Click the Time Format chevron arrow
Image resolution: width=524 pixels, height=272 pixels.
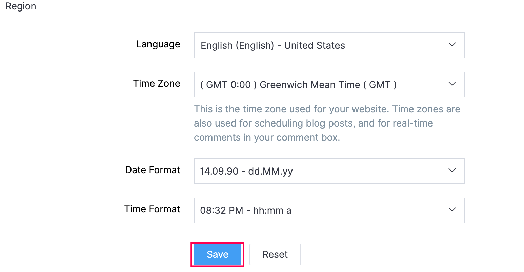pyautogui.click(x=452, y=210)
